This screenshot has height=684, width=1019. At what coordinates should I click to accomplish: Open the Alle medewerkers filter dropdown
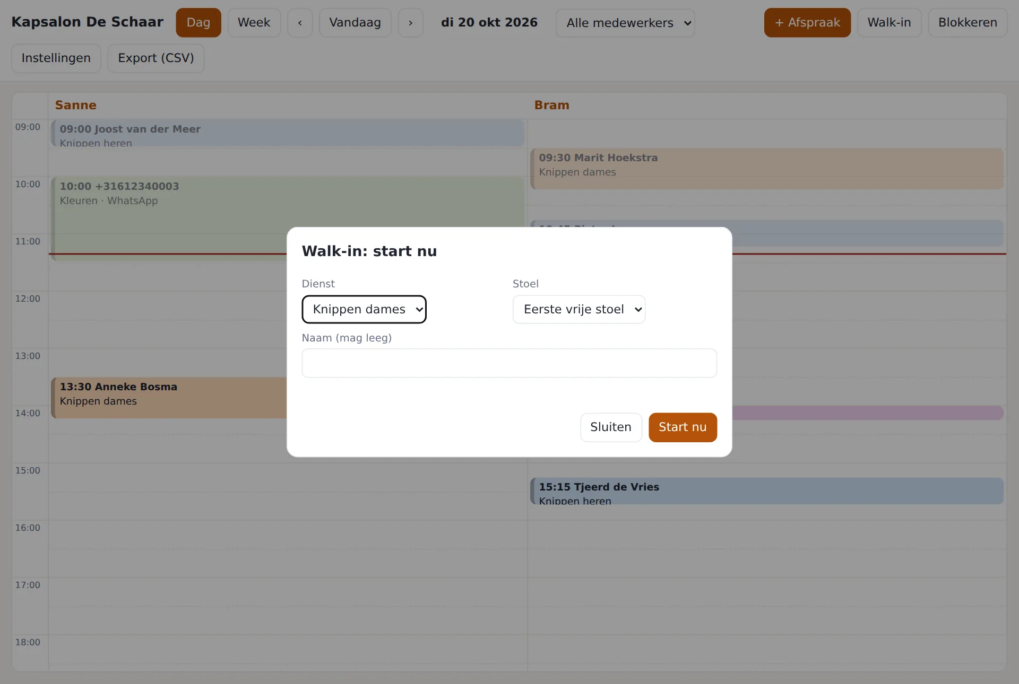click(625, 23)
